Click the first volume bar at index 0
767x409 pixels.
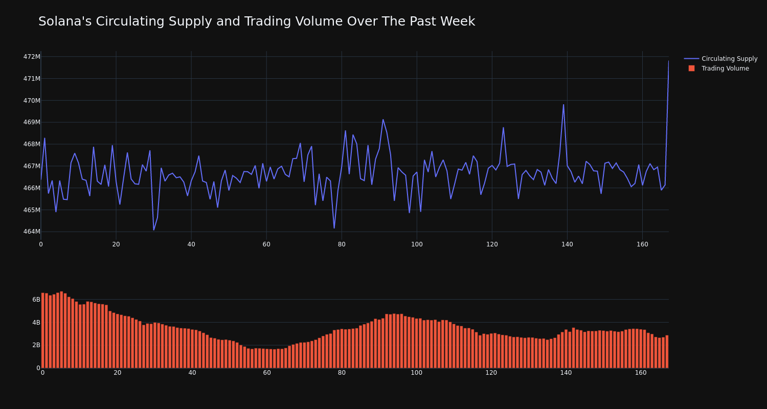pyautogui.click(x=42, y=330)
